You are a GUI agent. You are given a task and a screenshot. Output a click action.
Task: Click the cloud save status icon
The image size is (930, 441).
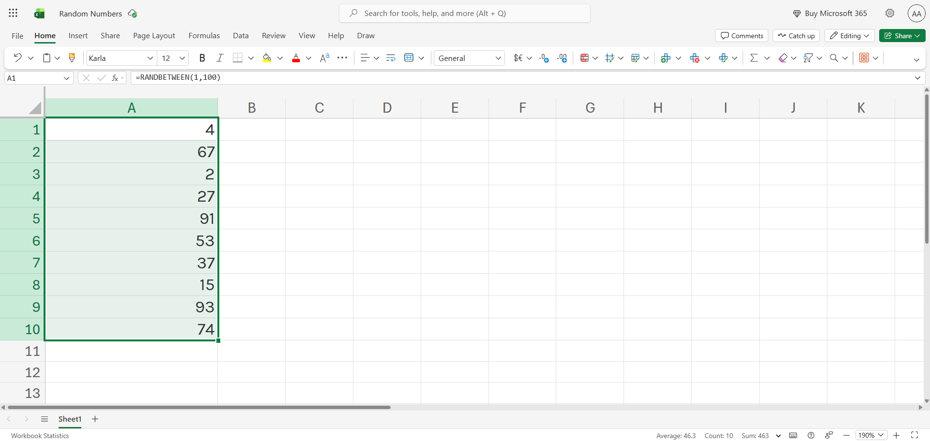132,14
